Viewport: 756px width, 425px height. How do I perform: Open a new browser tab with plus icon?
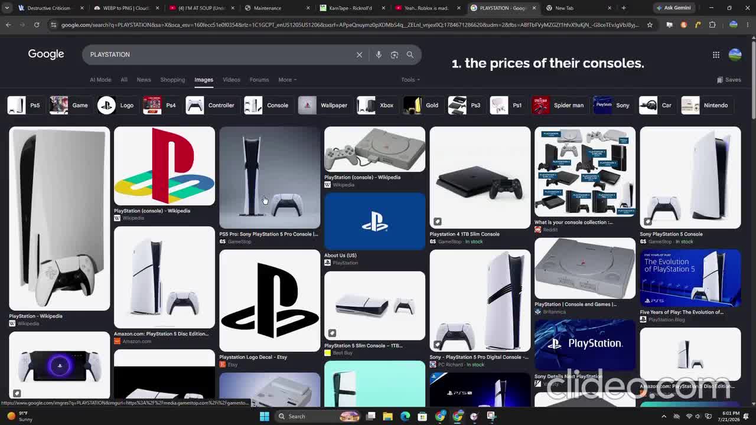coord(624,8)
